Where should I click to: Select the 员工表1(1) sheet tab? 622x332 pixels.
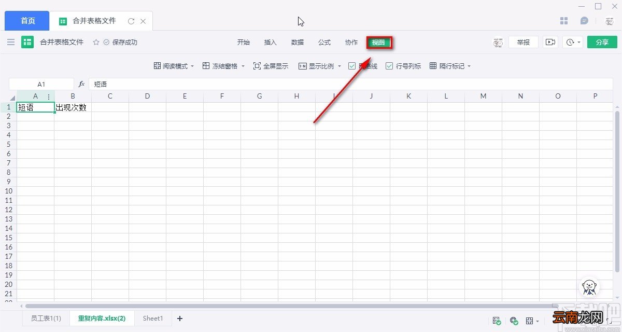46,319
